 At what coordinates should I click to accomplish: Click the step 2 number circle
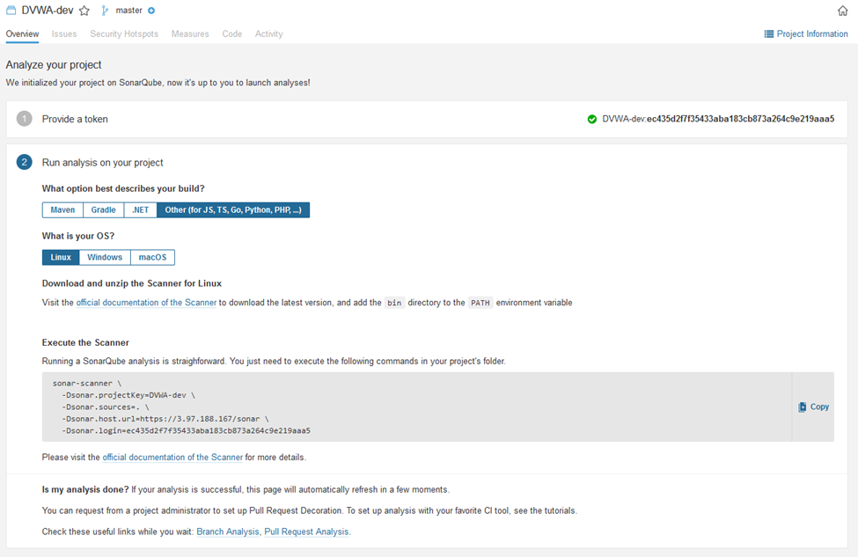tap(24, 162)
